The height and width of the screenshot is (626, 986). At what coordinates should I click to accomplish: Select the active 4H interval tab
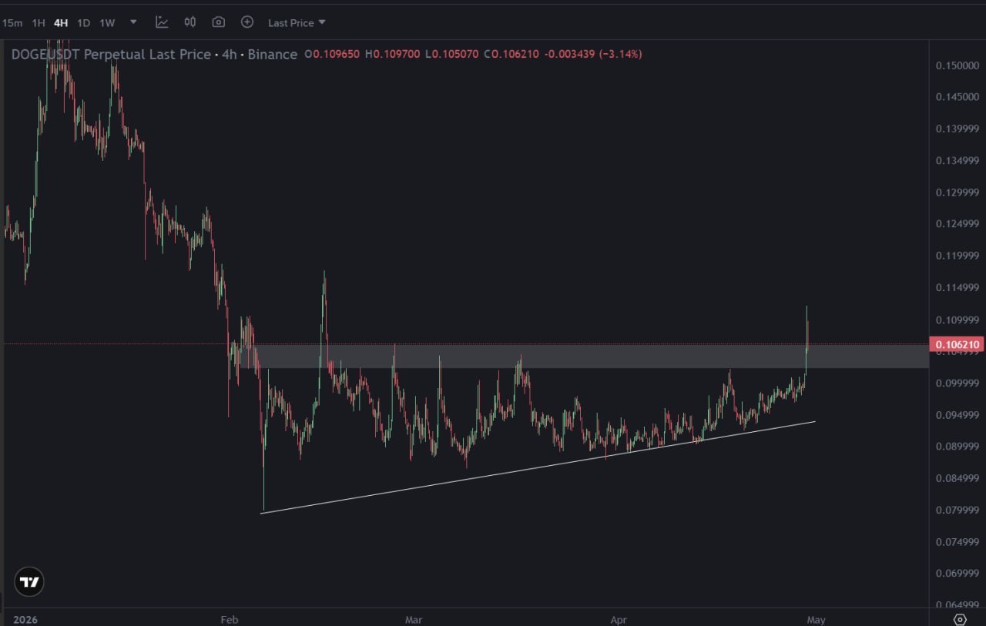[x=60, y=22]
